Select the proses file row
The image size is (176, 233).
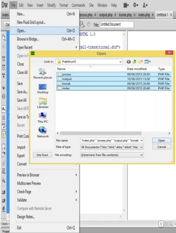click(x=114, y=74)
